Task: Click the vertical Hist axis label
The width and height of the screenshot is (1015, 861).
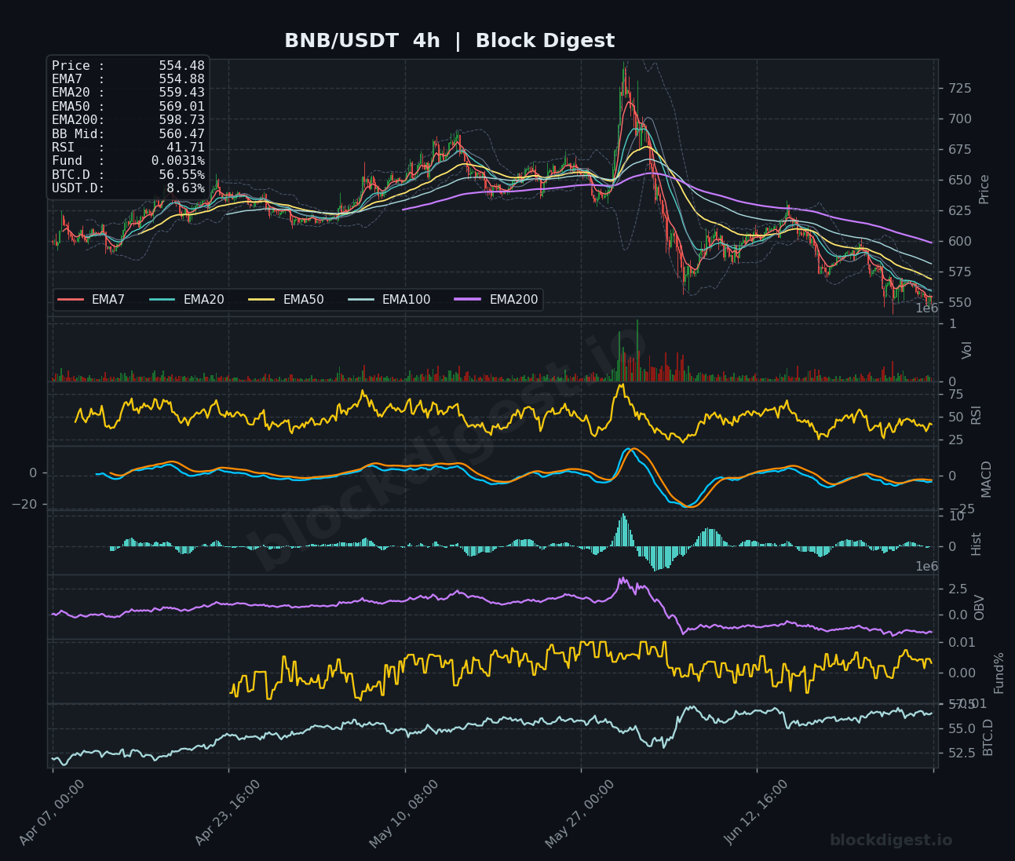Action: tap(977, 544)
